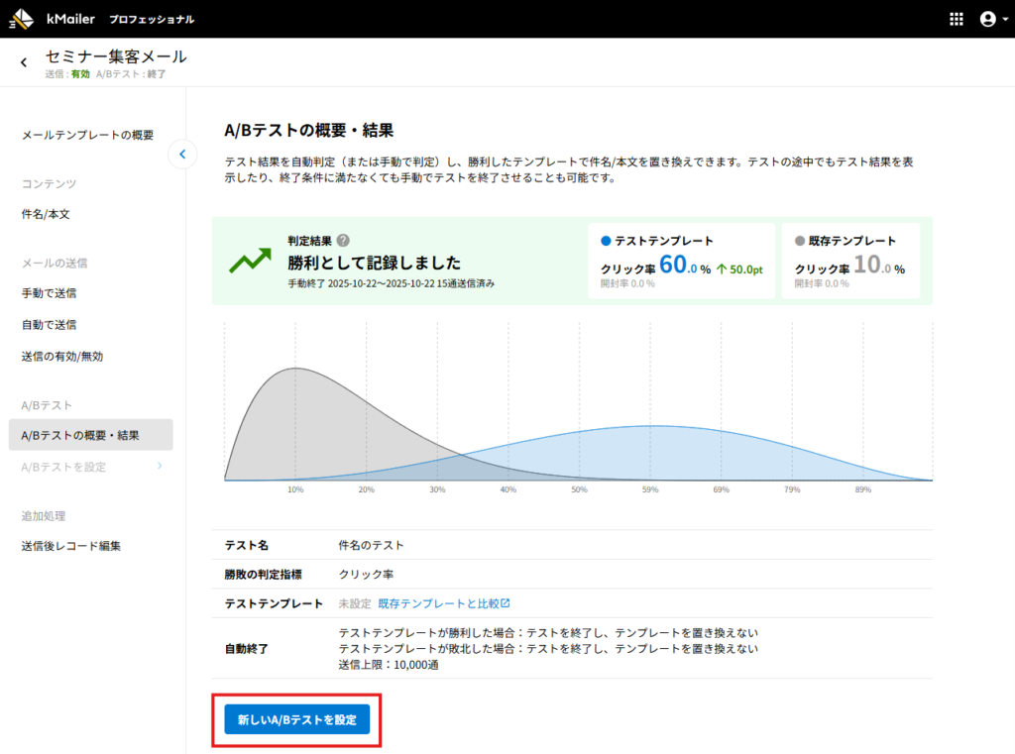Click the 新しいA/Bテストを設定 button
The image size is (1015, 754).
296,719
